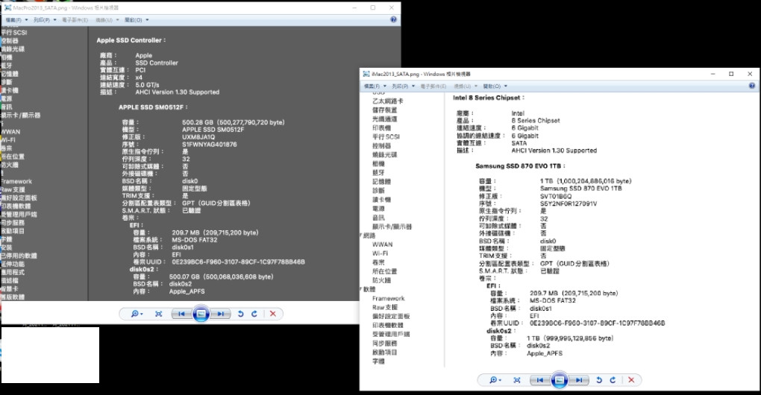The image size is (761, 395).
Task: Rotate clockwise in iMac2013_SATA viewer
Action: click(613, 380)
